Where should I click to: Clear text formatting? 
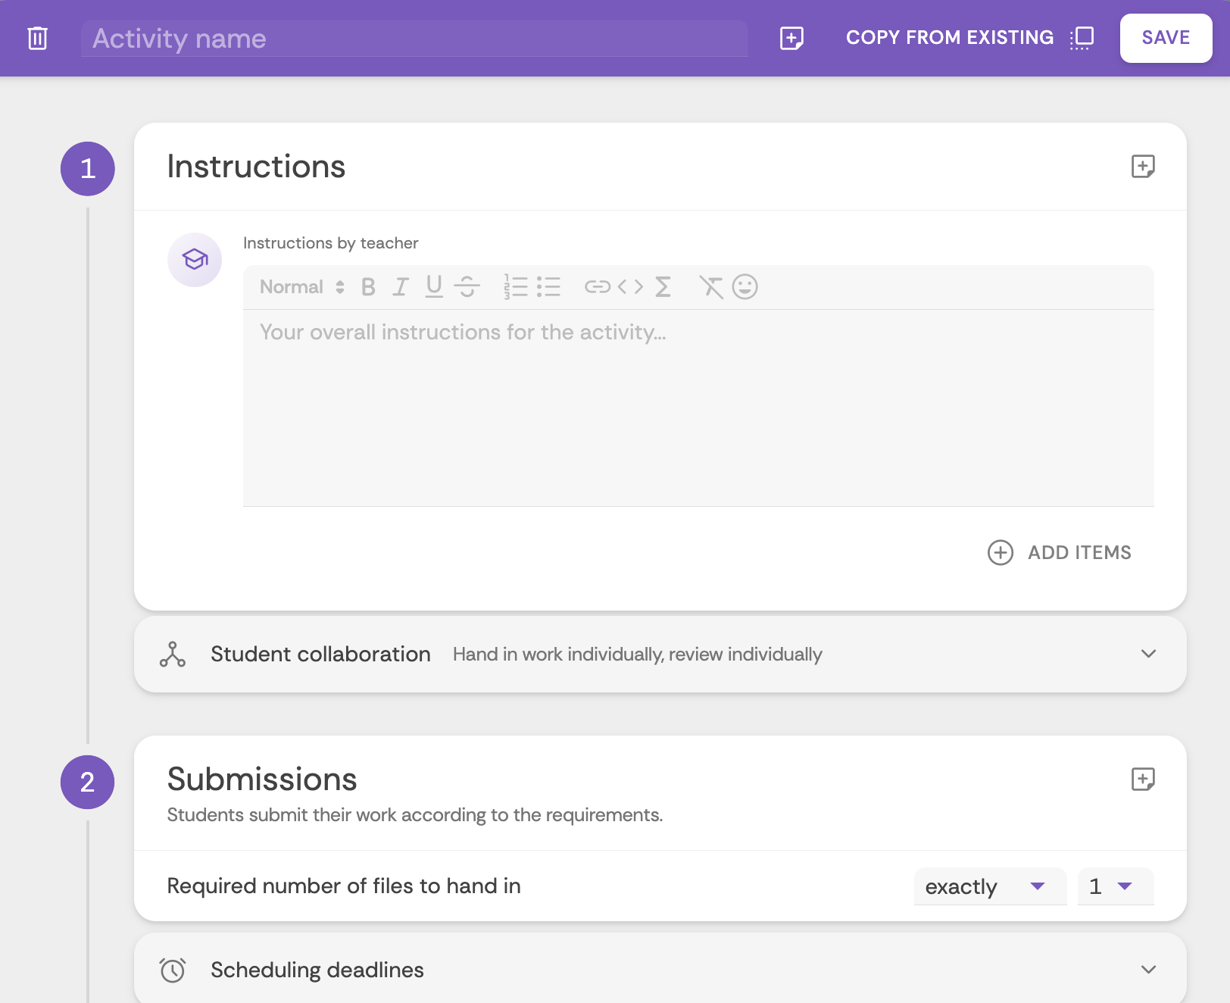click(710, 287)
